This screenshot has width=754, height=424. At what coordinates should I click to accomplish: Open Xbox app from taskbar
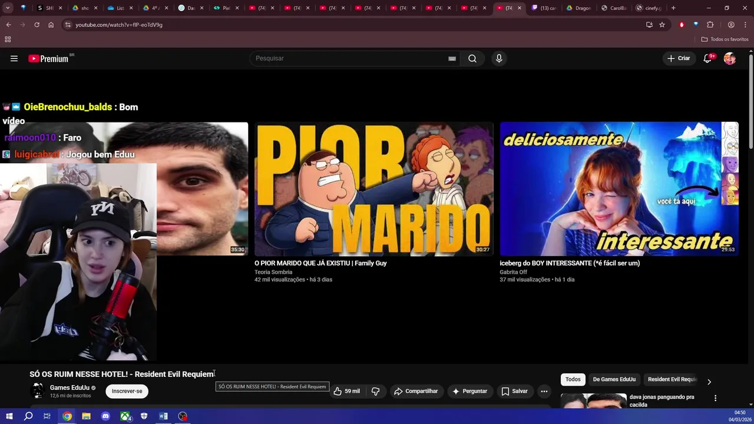tap(125, 416)
